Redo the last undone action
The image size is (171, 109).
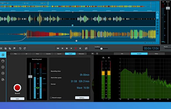(25, 48)
